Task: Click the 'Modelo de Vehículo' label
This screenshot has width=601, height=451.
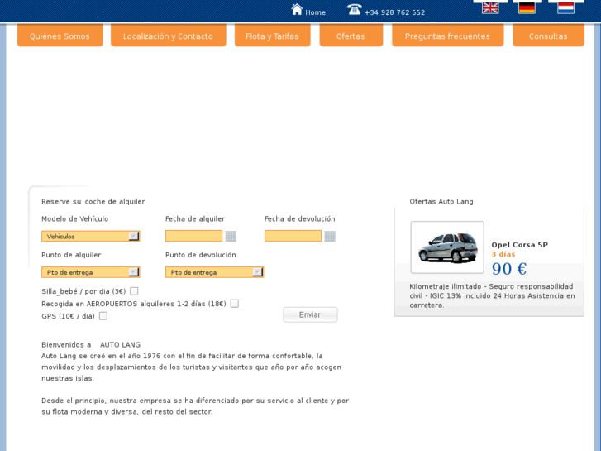Action: pyautogui.click(x=74, y=218)
